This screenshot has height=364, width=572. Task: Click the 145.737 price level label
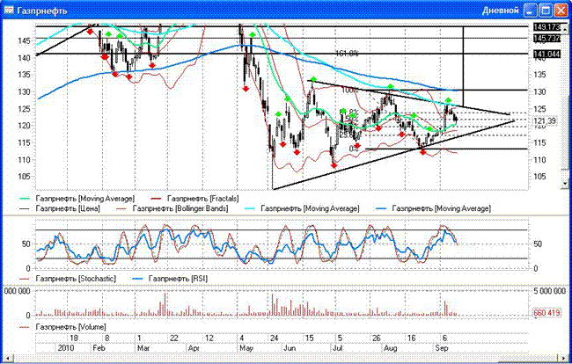click(546, 39)
